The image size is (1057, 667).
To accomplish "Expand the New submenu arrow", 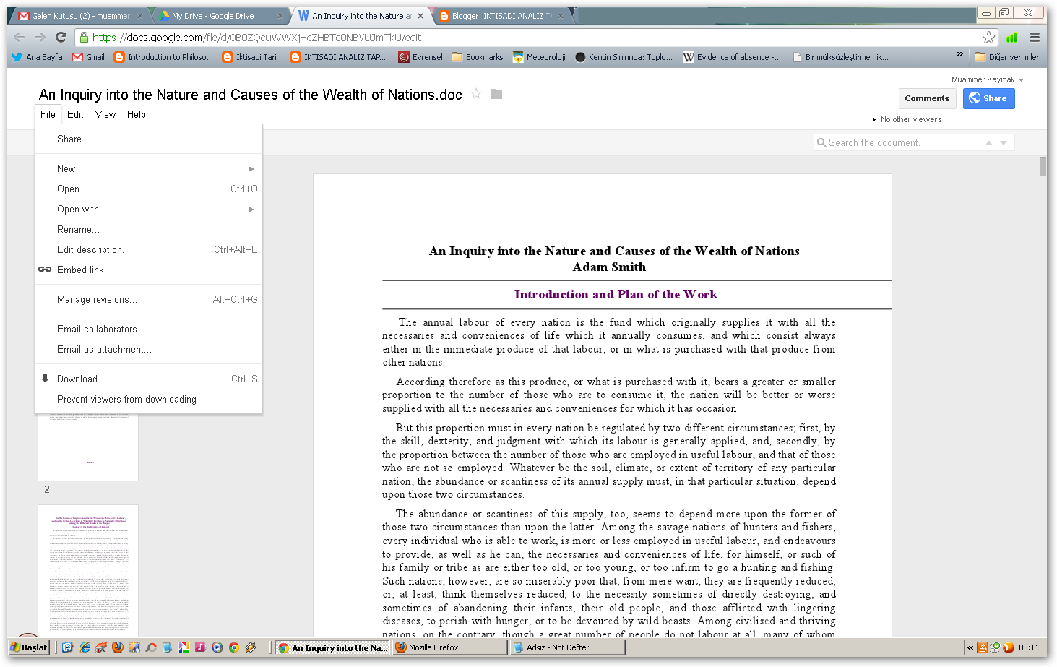I will point(251,169).
